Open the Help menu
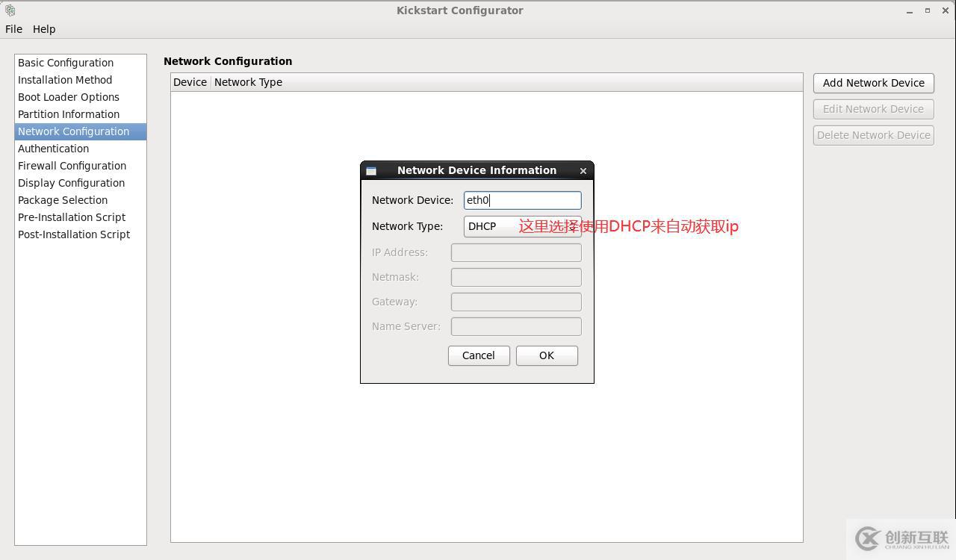This screenshot has width=956, height=560. [44, 29]
